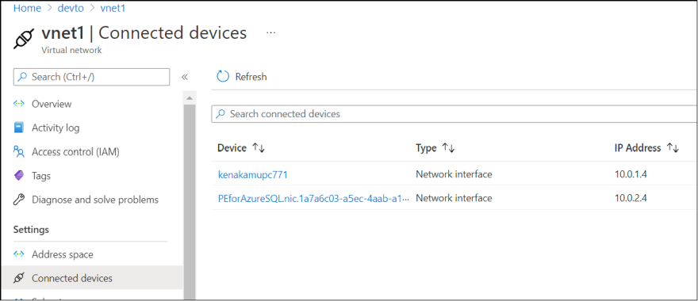Click the Overview sidebar icon

click(18, 104)
